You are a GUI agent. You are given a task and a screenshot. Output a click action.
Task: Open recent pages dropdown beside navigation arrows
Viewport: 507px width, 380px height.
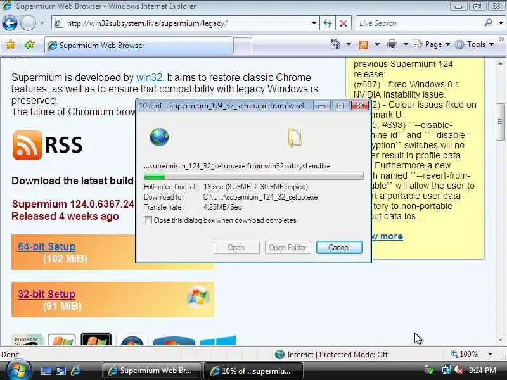(42, 23)
